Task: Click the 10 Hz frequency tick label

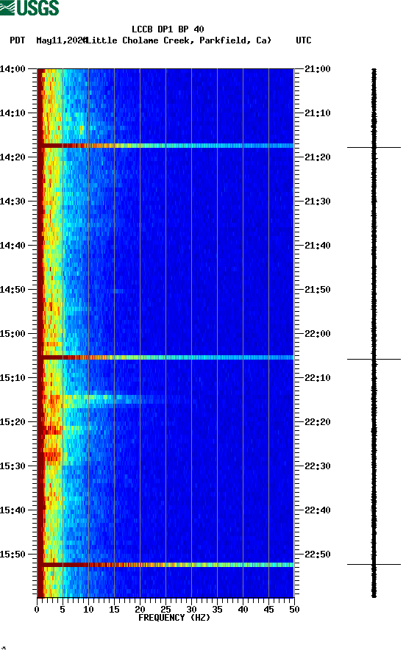Action: coord(88,610)
